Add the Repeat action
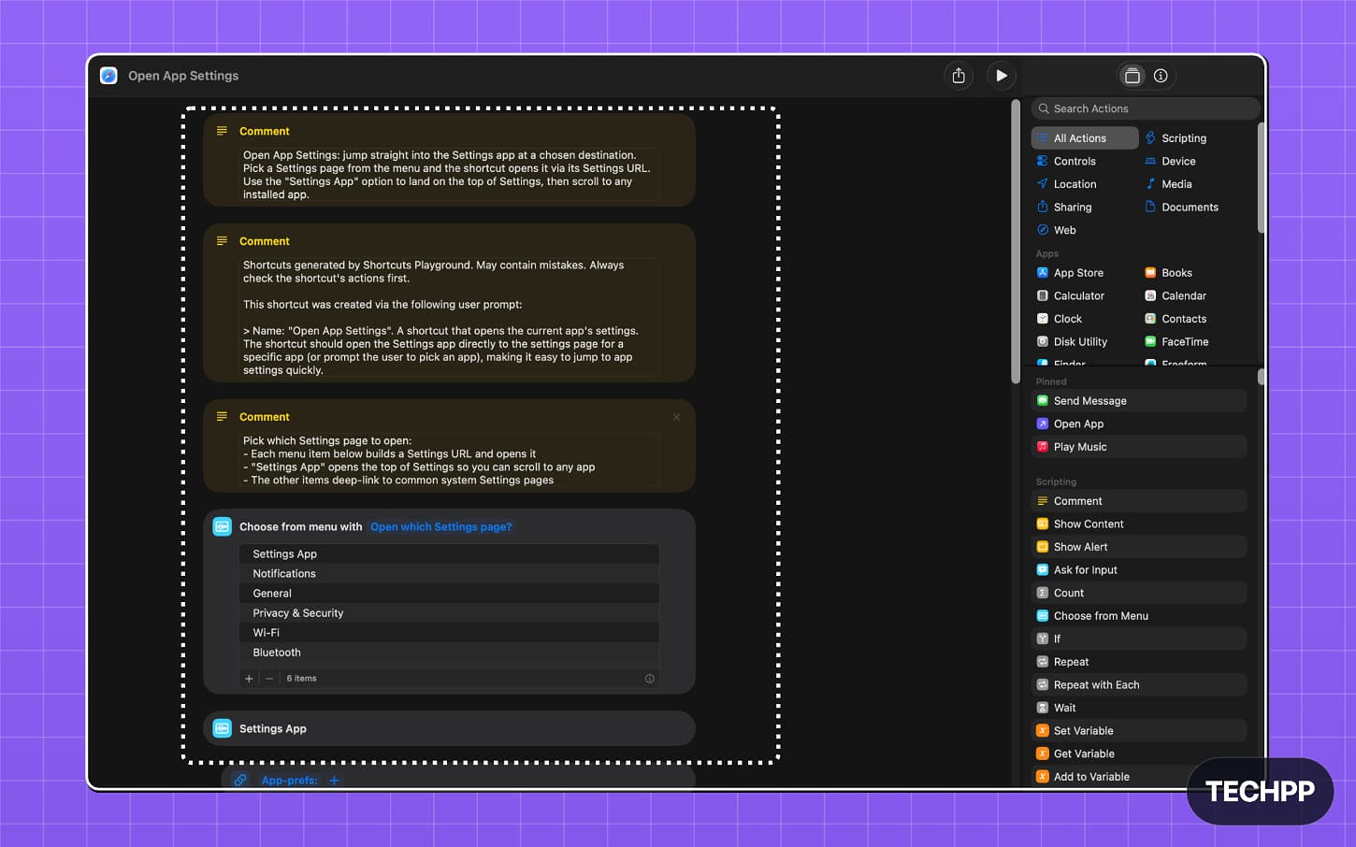 [1139, 662]
